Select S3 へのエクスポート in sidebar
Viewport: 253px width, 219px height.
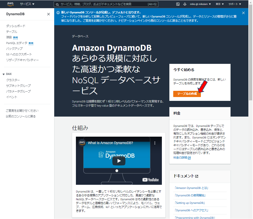(19, 54)
